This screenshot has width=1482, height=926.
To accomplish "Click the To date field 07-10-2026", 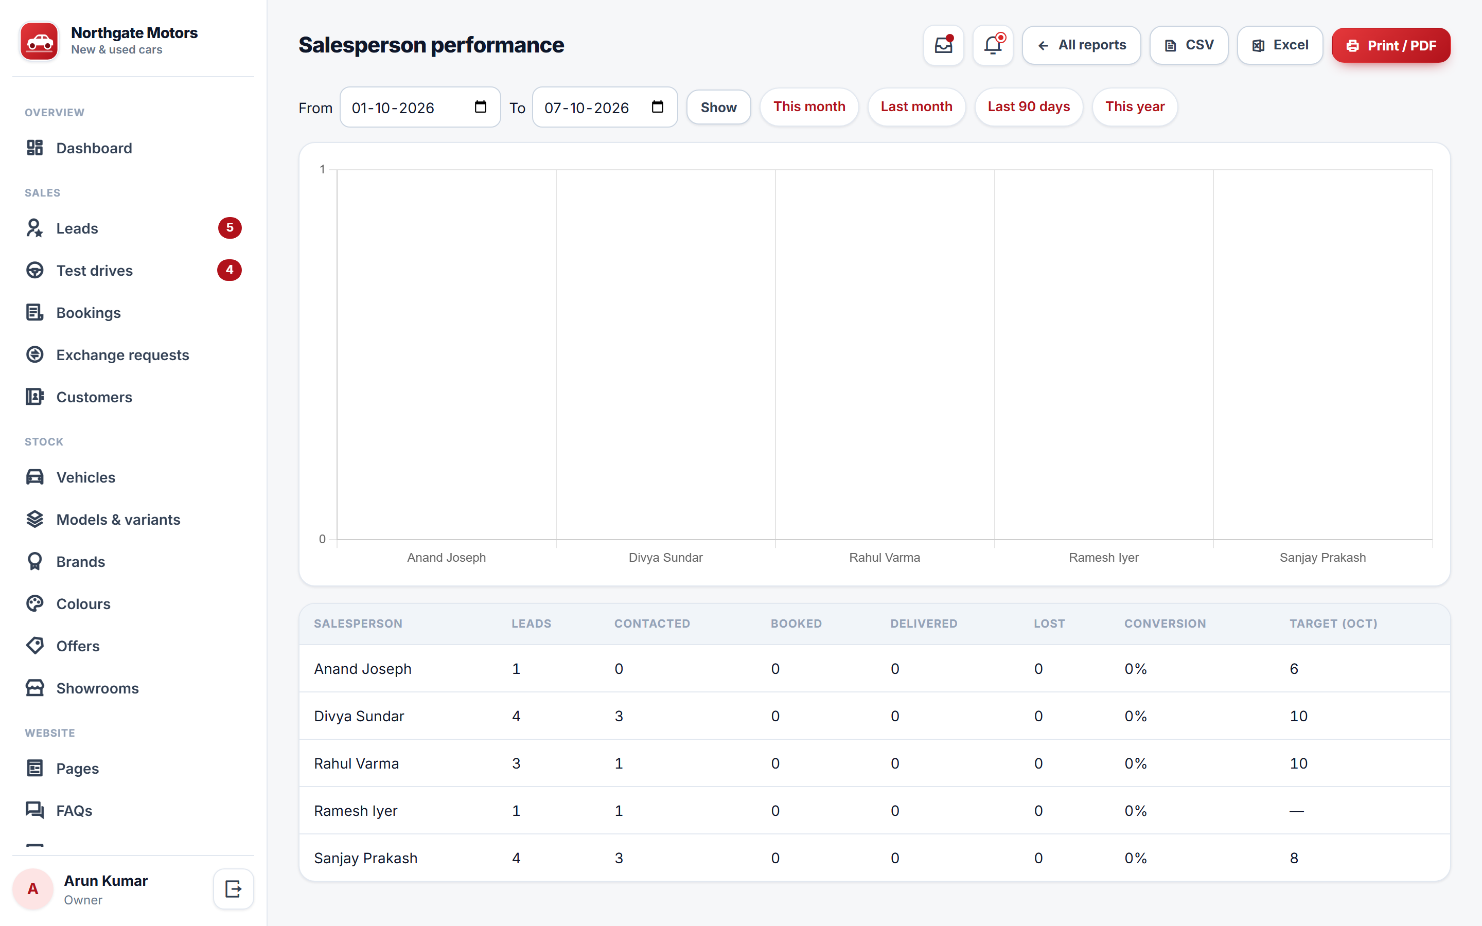I will pos(605,107).
